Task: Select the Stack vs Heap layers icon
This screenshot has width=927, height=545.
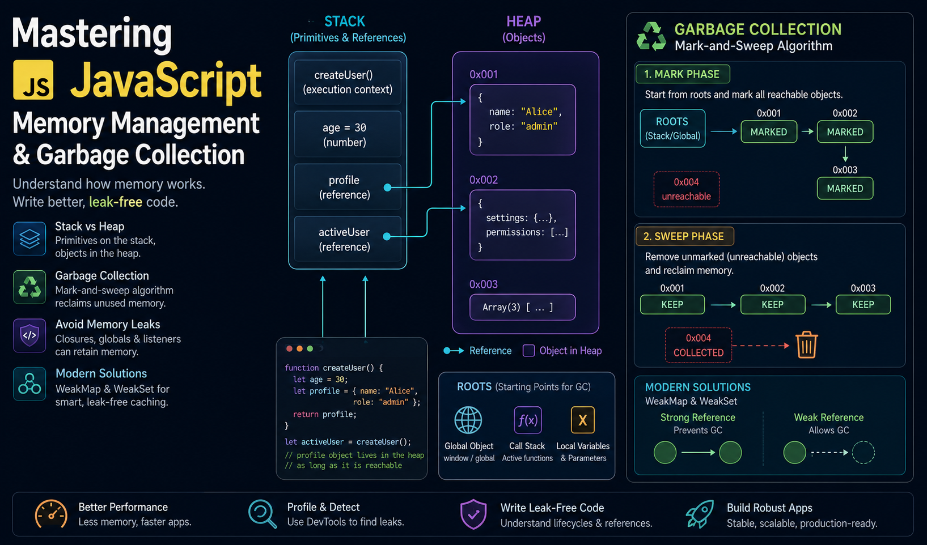Action: (29, 239)
